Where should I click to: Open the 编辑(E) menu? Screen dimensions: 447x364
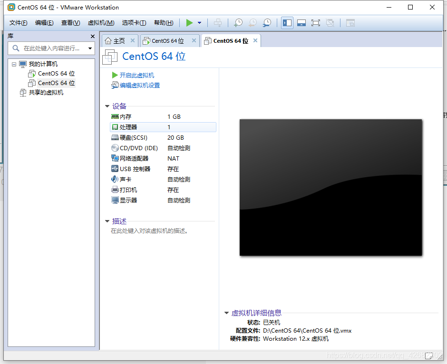pyautogui.click(x=44, y=23)
